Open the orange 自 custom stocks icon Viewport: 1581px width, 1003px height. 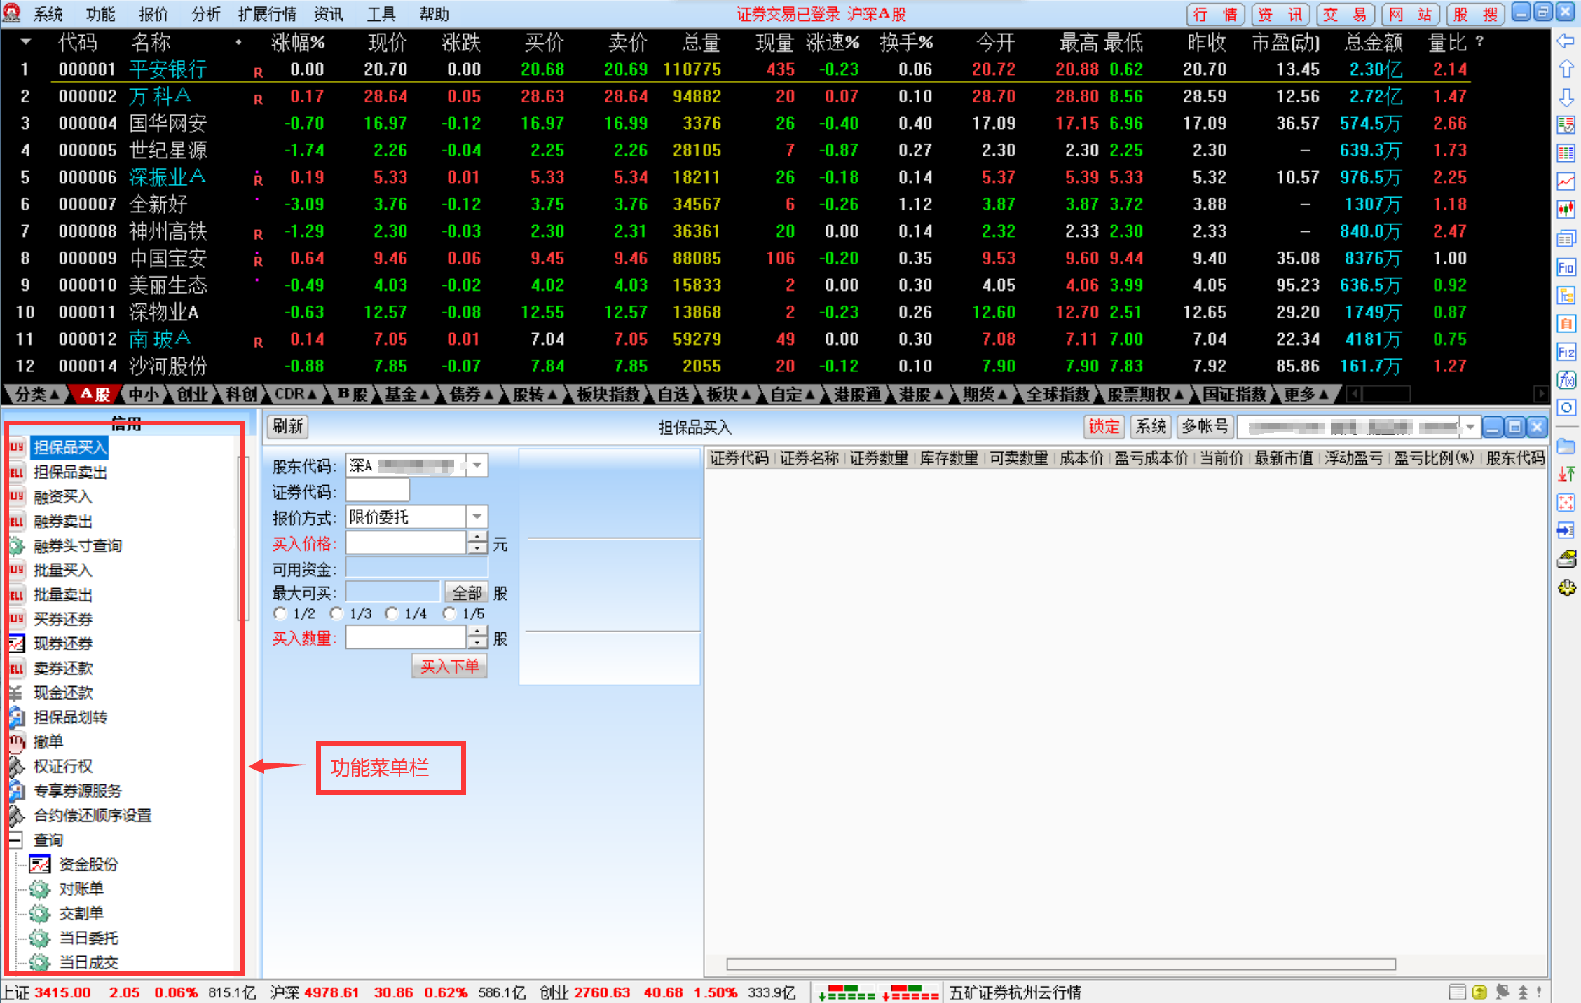(x=1566, y=323)
